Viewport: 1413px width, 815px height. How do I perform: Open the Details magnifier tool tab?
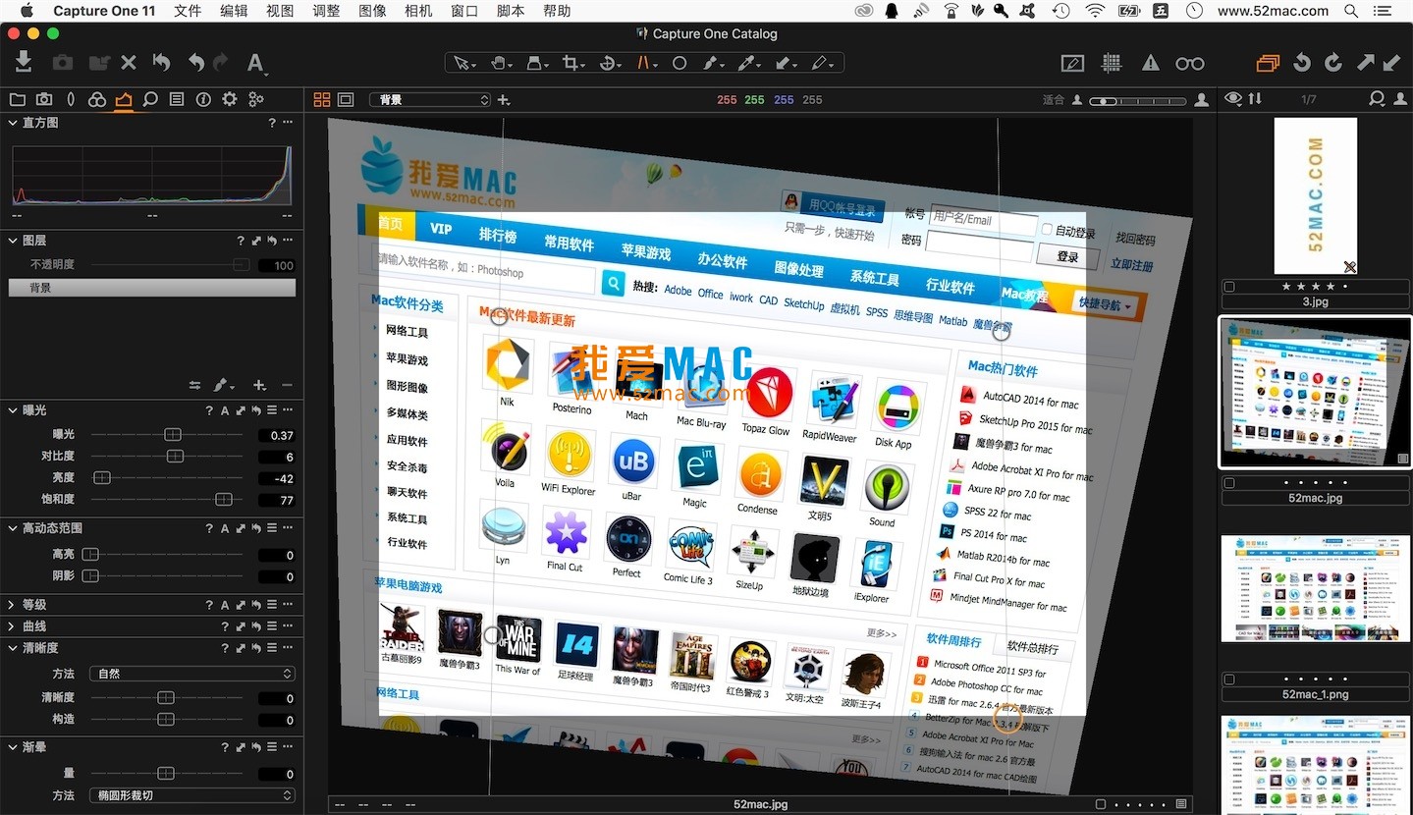click(150, 99)
